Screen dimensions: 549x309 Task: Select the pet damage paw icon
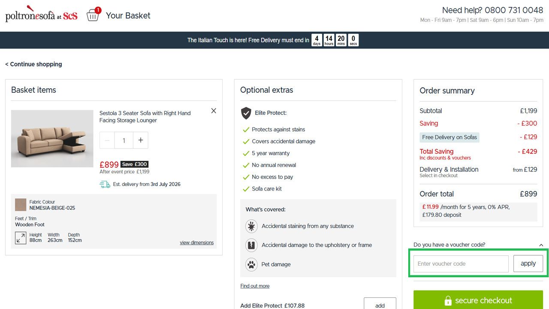click(x=251, y=264)
